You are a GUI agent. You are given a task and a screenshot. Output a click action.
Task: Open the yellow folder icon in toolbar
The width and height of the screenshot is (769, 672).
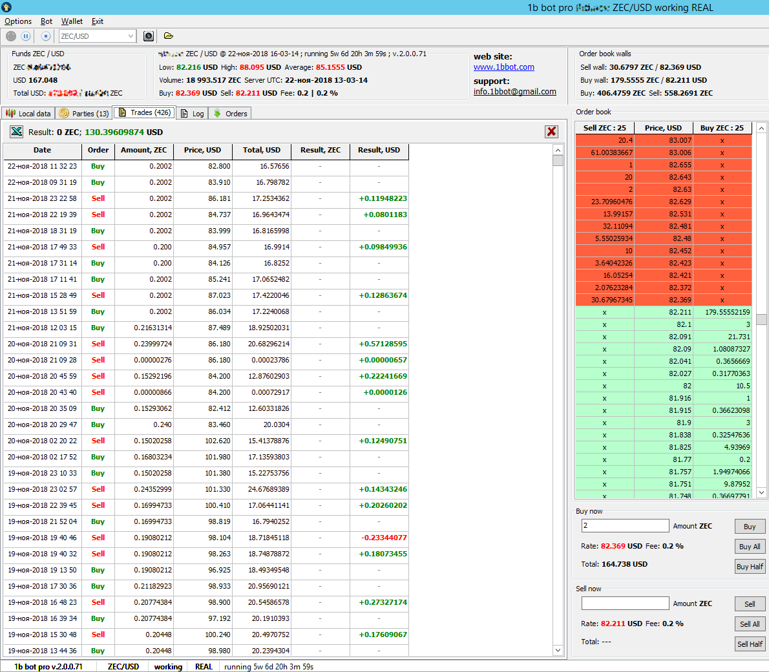click(x=169, y=36)
